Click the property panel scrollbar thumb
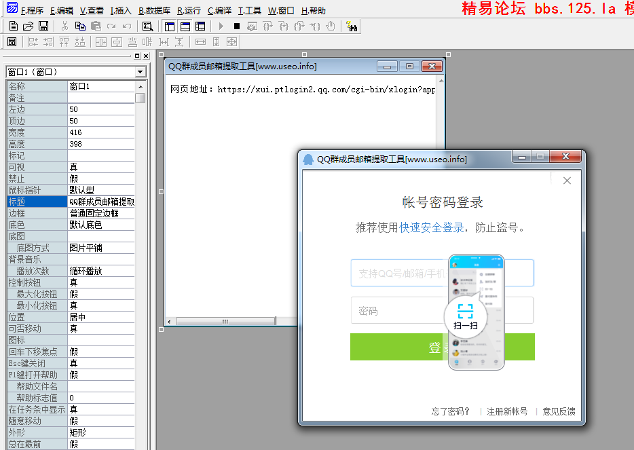 pos(141,98)
